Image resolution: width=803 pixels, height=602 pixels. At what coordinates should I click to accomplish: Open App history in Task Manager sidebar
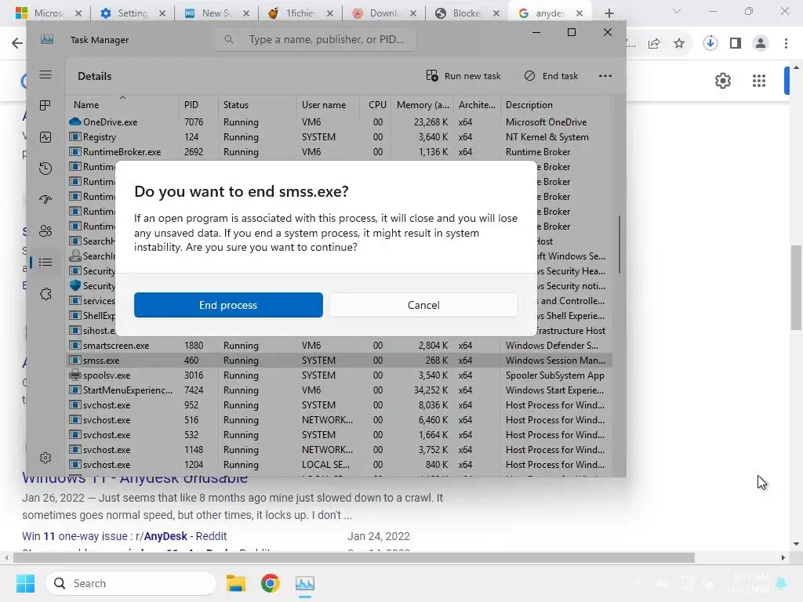45,169
